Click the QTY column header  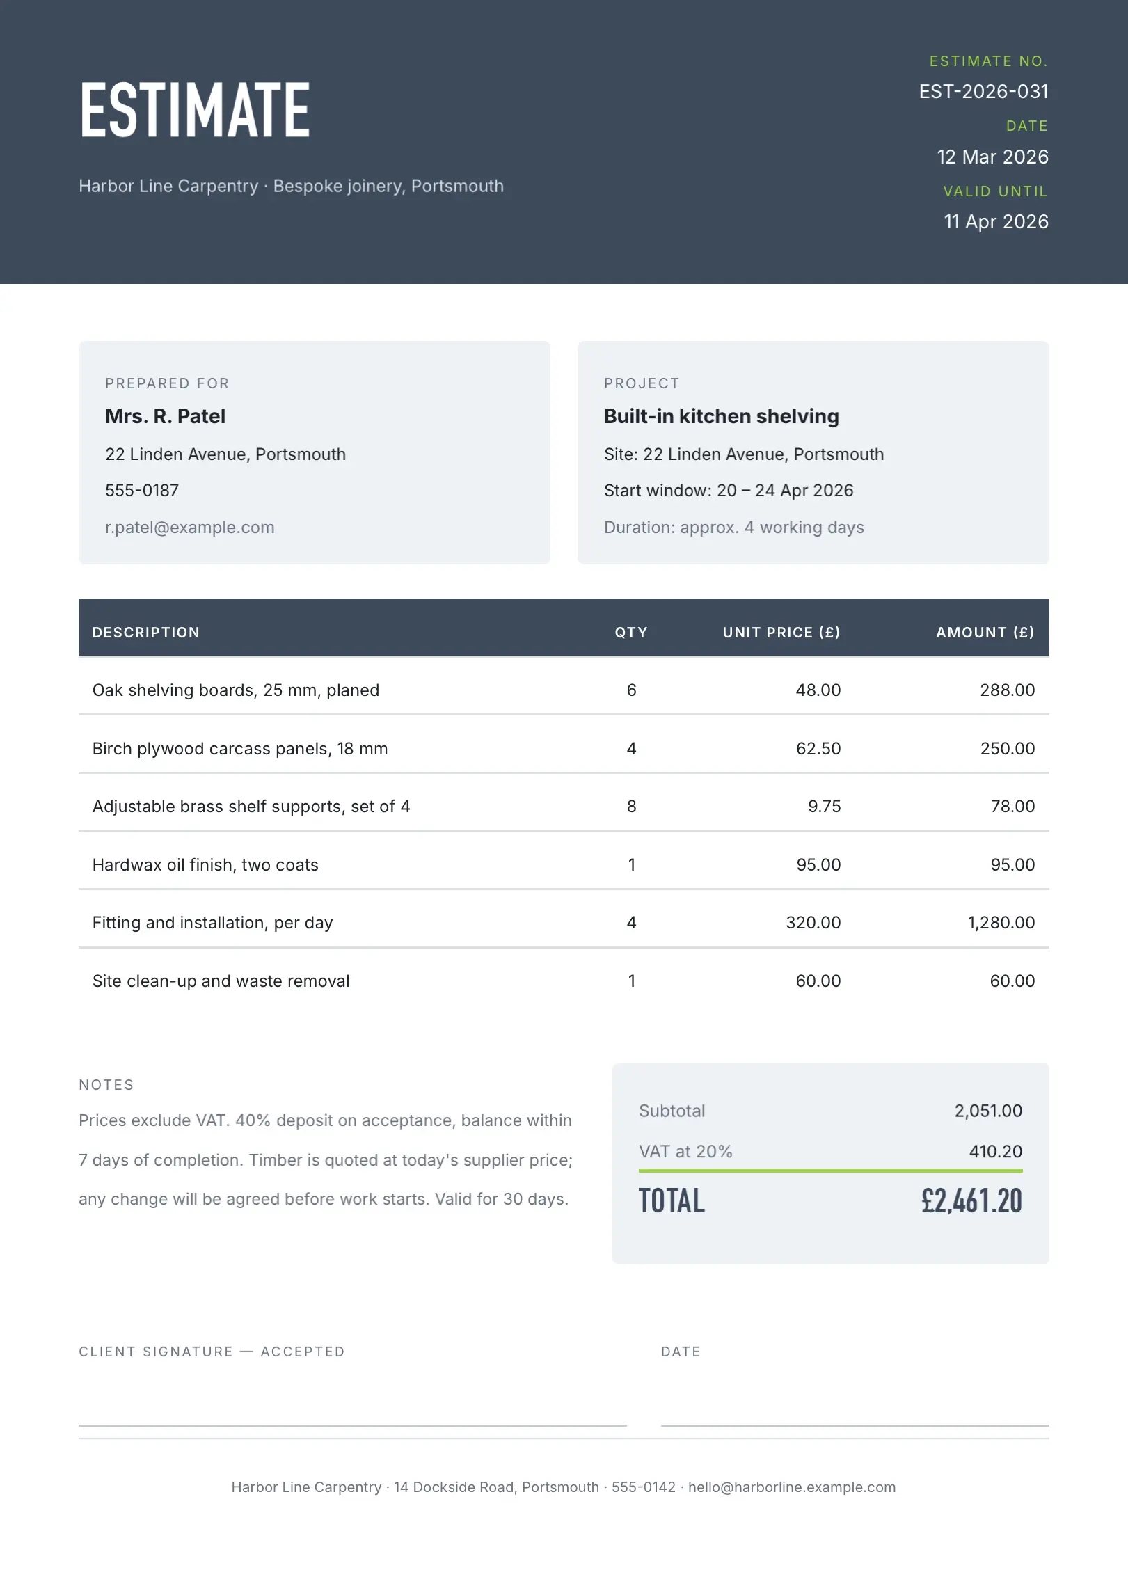click(631, 633)
